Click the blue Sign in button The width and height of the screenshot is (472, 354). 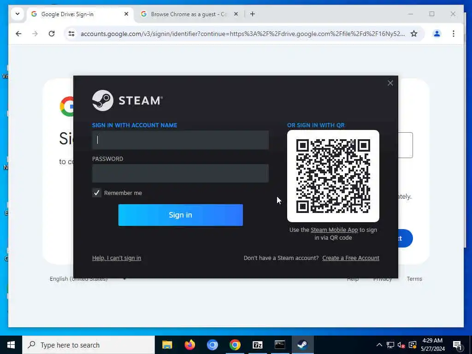181,215
